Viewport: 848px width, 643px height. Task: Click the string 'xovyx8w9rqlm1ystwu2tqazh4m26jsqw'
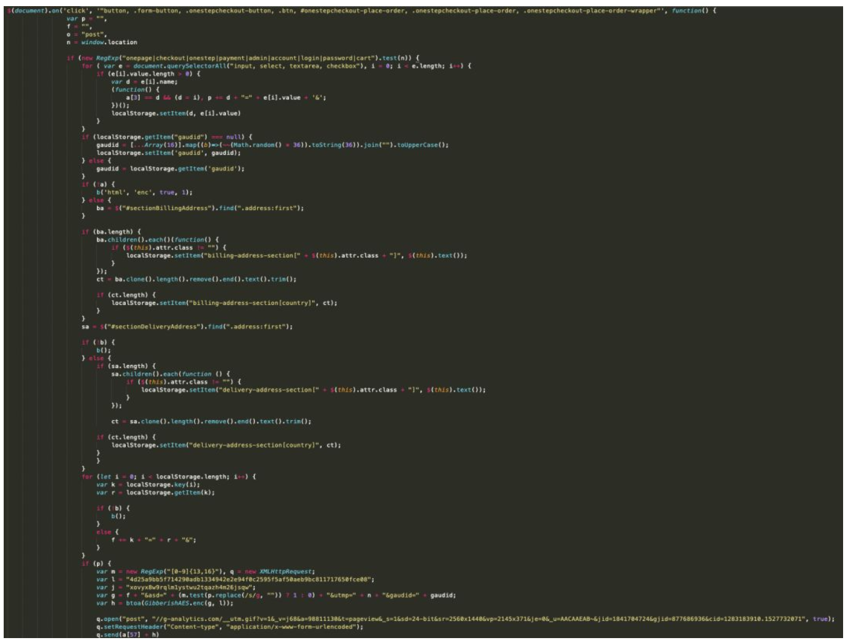[x=191, y=587]
